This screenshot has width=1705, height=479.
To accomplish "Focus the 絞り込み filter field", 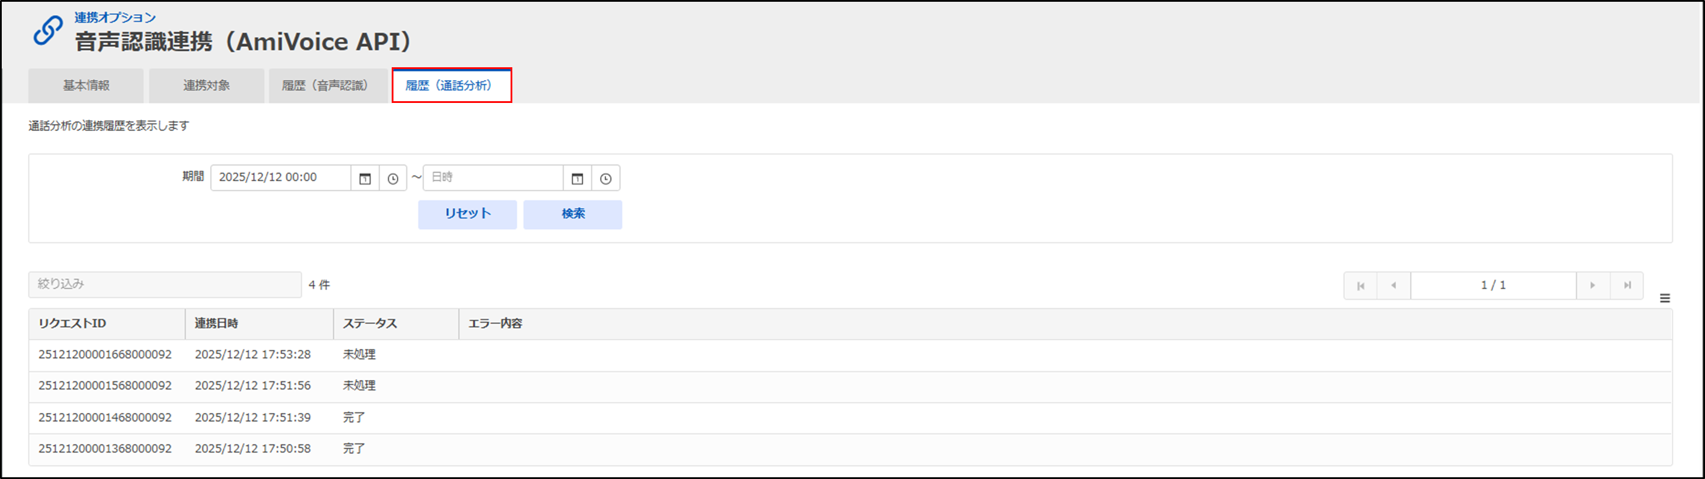I will click(x=165, y=284).
